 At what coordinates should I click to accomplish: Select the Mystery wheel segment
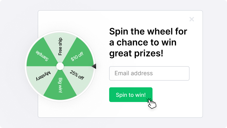[43, 75]
